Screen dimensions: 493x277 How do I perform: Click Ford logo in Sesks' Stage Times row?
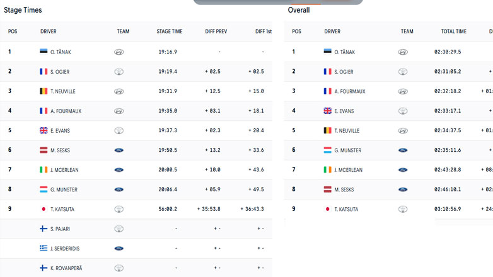(x=119, y=150)
